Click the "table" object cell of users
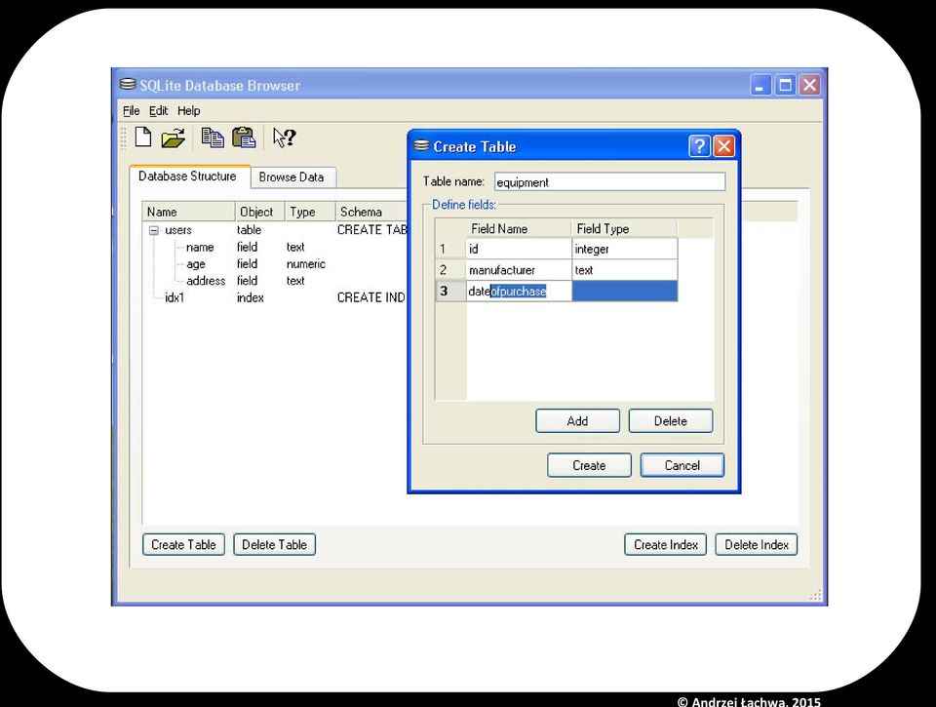The image size is (936, 707). coord(249,230)
